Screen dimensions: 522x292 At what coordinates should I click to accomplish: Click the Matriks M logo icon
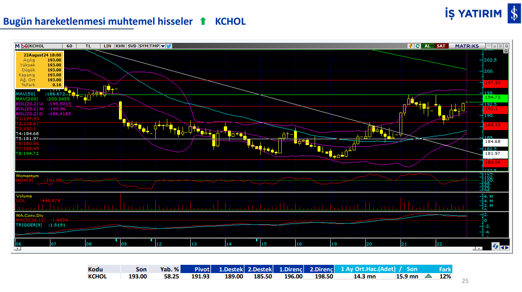tap(17, 46)
